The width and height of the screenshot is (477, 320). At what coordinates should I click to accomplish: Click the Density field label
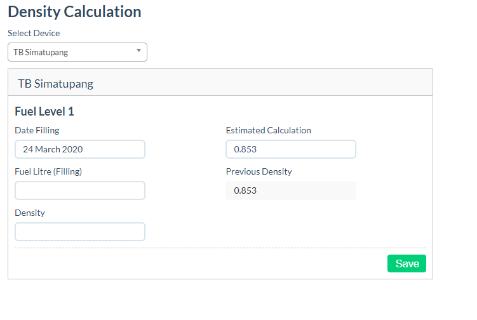(x=30, y=213)
